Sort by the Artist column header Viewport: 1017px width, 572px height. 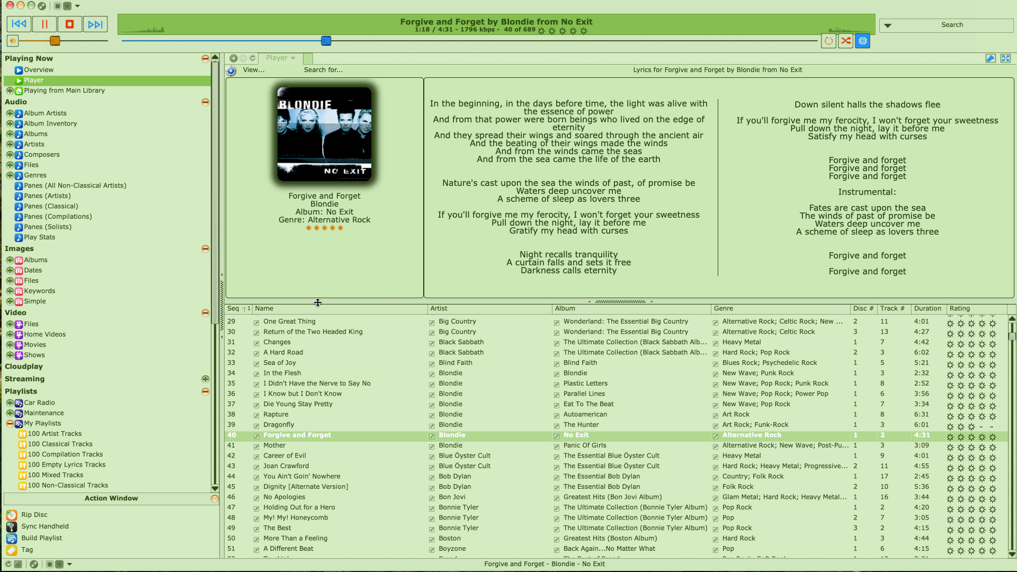(489, 309)
